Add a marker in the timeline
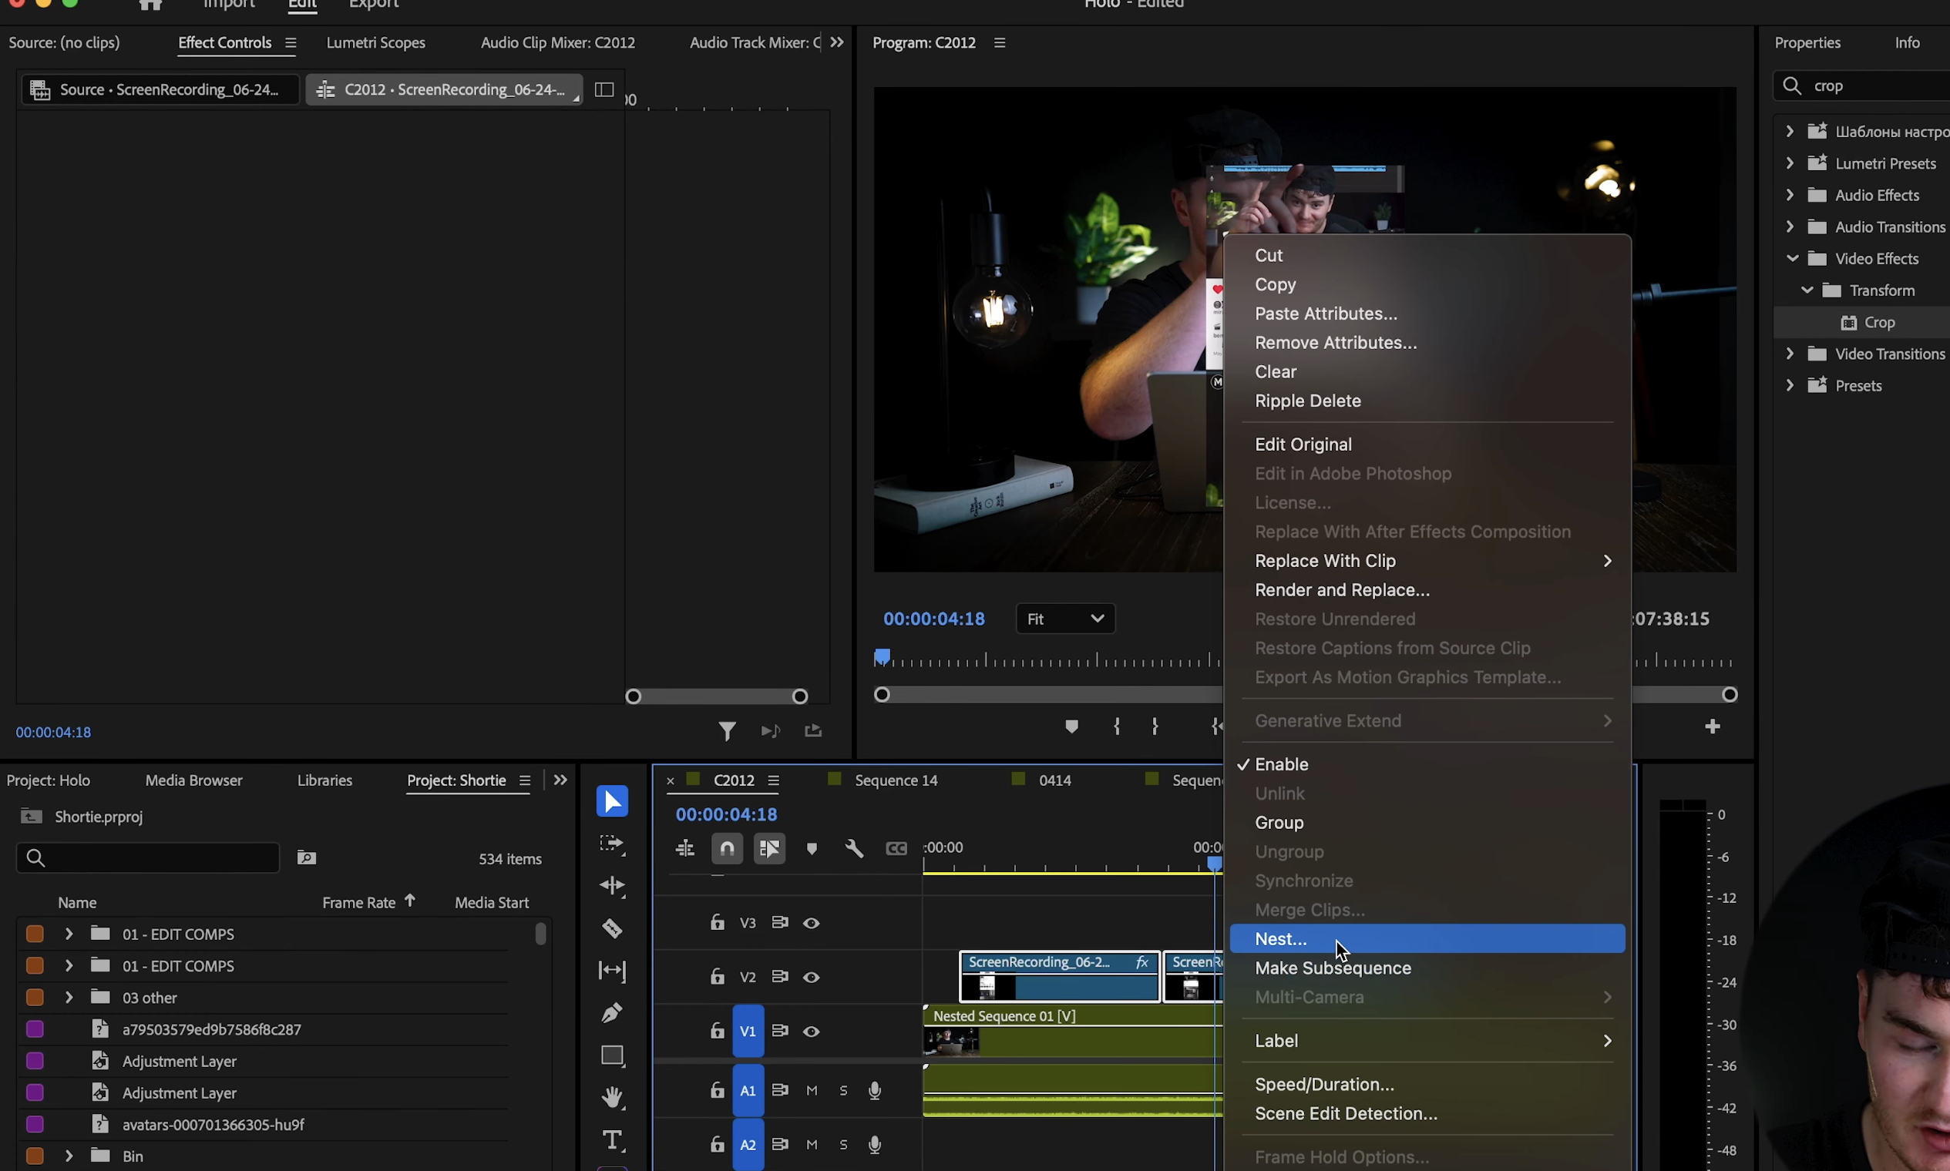This screenshot has height=1171, width=1950. tap(812, 849)
